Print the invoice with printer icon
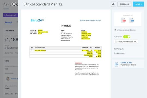The image size is (147, 98). 113,4
